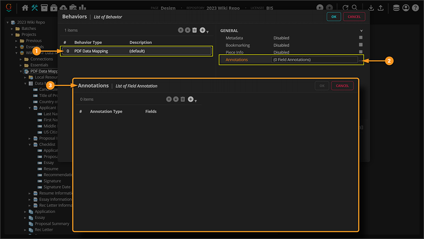This screenshot has width=424, height=239.
Task: Open the Home page icon
Action: click(x=25, y=8)
